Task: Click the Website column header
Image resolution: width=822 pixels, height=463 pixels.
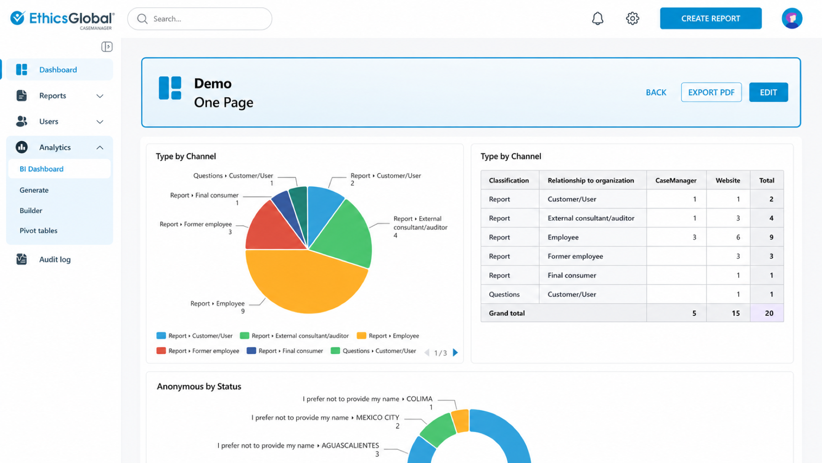Action: coord(727,181)
